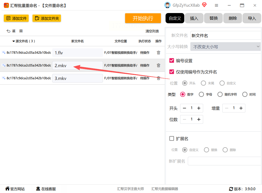Select the 随机字符 type radio button
This screenshot has width=262, height=193.
[x=220, y=94]
